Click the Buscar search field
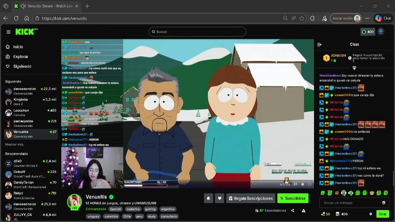This screenshot has height=222, width=395. (197, 32)
